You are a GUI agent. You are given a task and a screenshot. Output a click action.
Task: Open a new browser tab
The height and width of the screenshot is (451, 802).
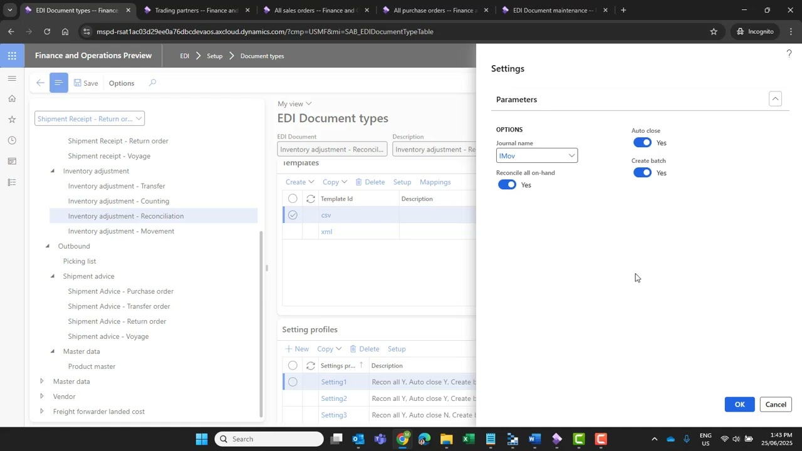623,10
